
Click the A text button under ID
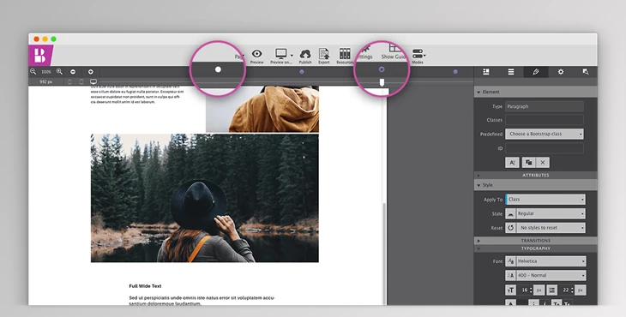coord(512,162)
